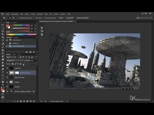This screenshot has height=115, width=154.
Task: Create new snapshot camera icon in history
Action: [x=30, y=52]
